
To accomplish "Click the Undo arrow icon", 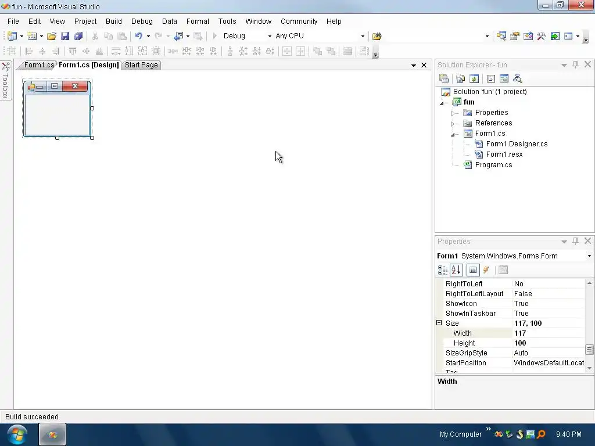I will coord(138,36).
